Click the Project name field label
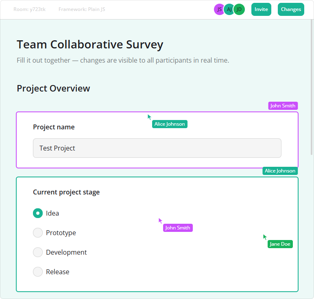Screen dimensions: 314x299 (x=54, y=127)
